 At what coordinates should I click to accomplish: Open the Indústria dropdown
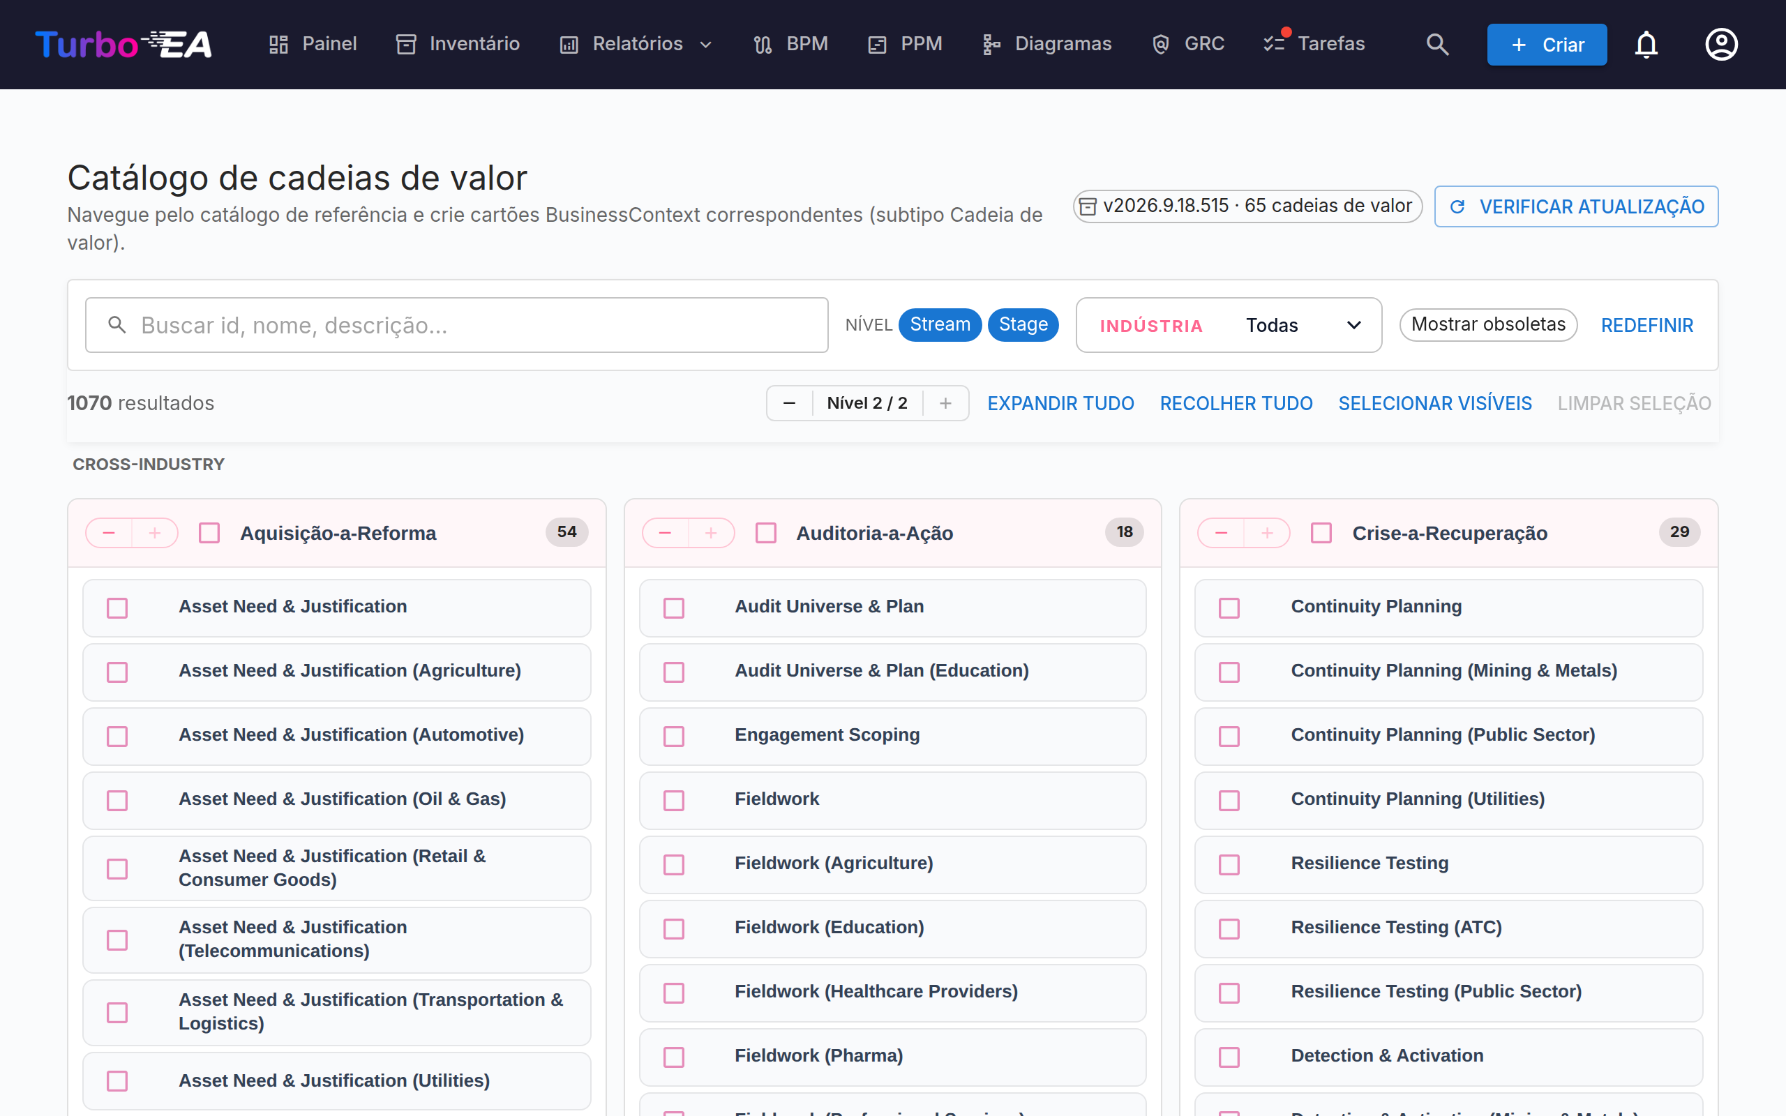click(1229, 326)
